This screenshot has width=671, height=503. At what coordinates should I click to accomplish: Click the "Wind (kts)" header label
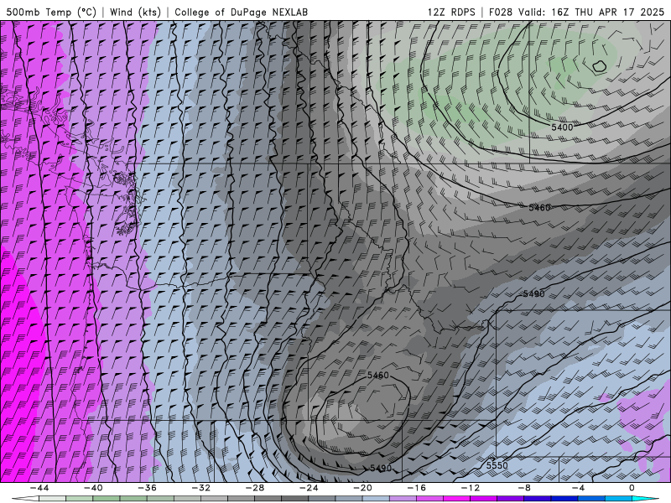[x=135, y=12]
